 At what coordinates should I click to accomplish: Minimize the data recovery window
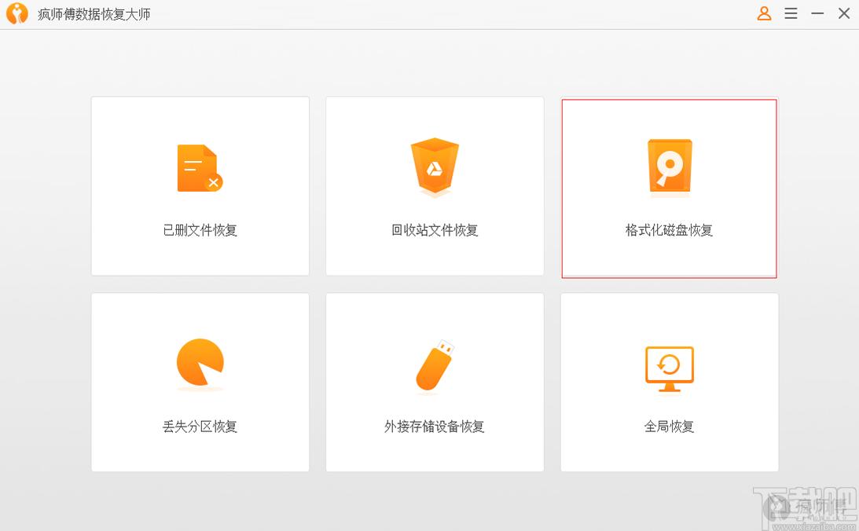coord(817,13)
